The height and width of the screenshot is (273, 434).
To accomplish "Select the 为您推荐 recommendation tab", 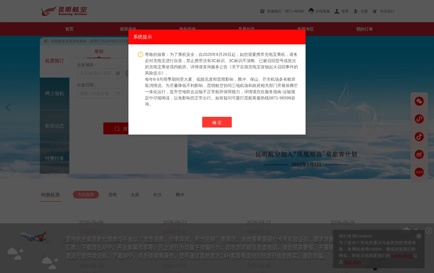I will click(86, 195).
